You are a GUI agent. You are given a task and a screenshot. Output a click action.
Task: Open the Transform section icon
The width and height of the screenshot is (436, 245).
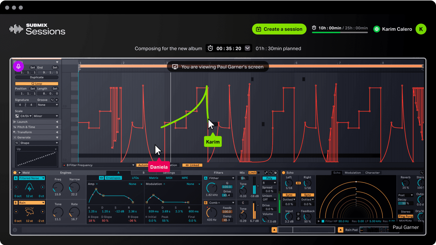click(x=15, y=132)
